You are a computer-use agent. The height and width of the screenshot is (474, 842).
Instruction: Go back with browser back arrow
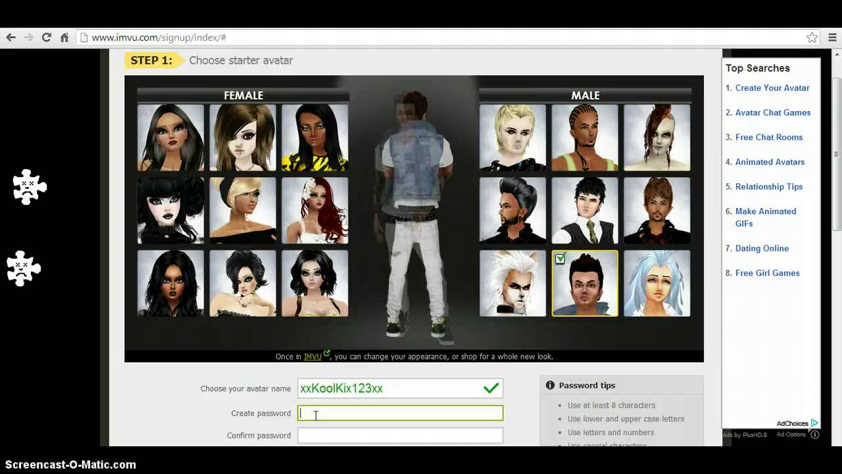[11, 38]
